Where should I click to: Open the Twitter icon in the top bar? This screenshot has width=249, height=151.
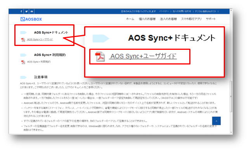pos(26,11)
